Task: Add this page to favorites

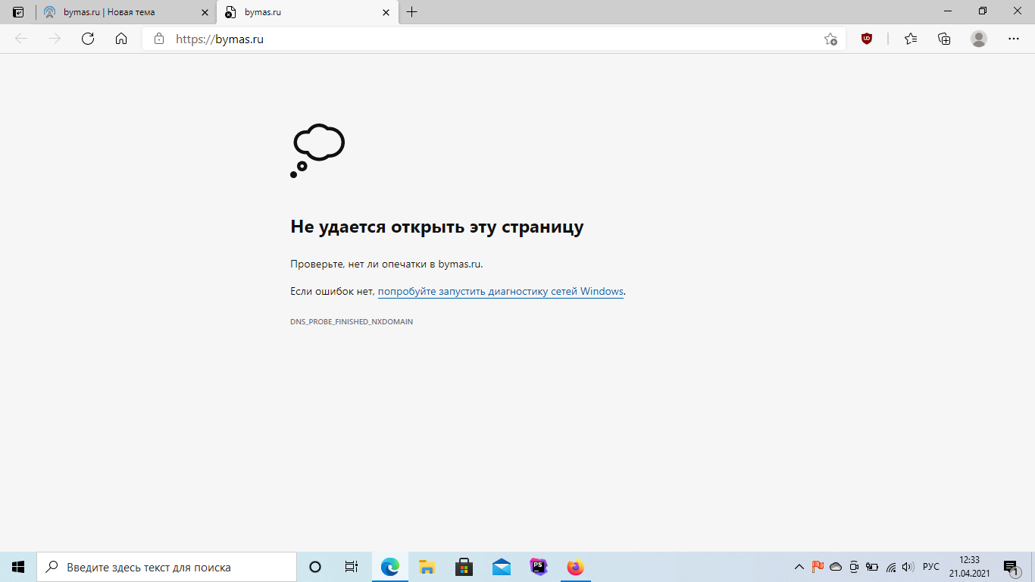Action: click(x=830, y=39)
